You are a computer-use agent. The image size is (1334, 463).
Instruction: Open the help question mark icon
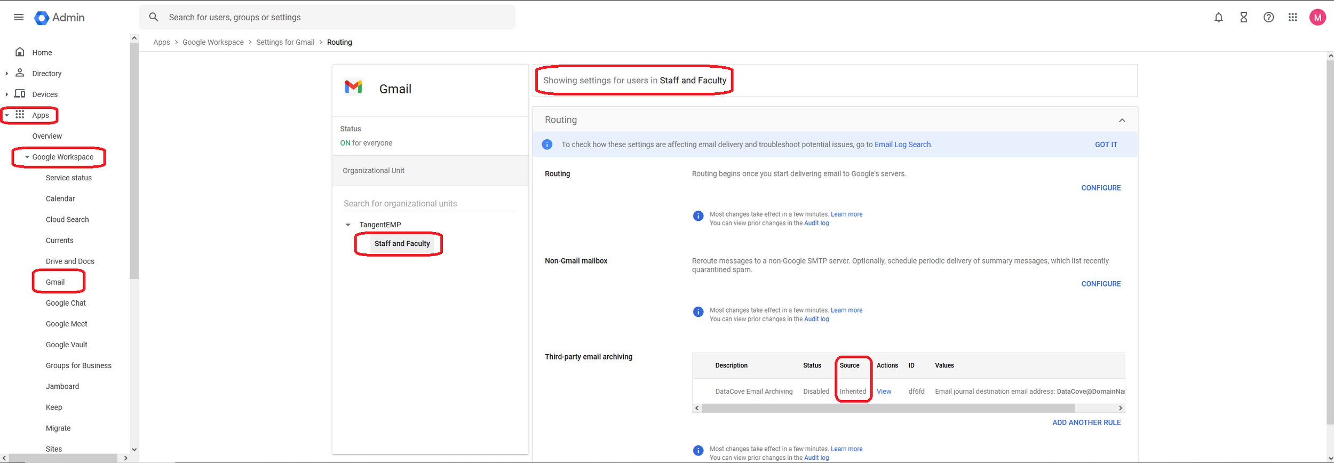[x=1268, y=18]
